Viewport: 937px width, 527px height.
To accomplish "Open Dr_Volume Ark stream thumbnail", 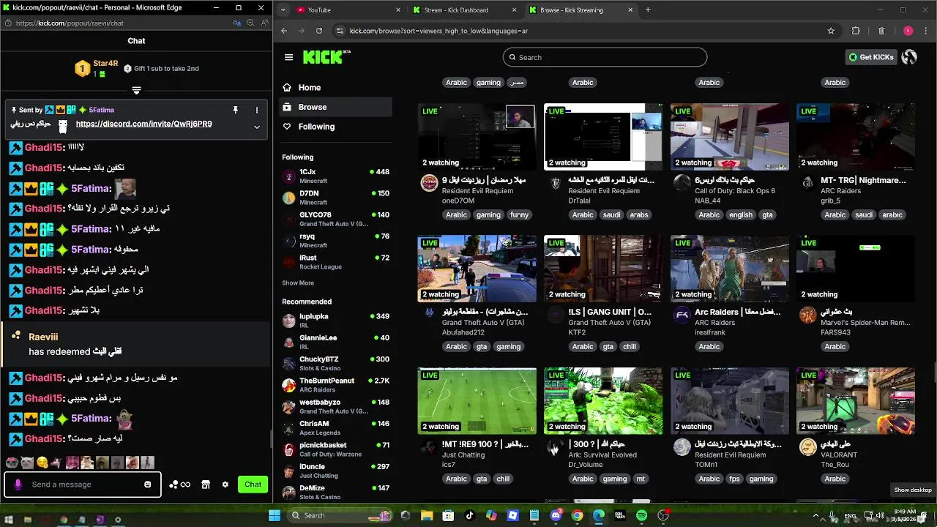I will (603, 401).
